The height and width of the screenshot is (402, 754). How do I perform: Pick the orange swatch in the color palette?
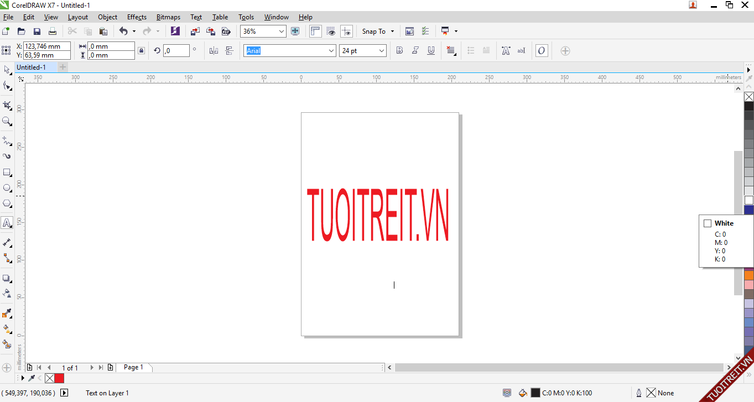(x=748, y=275)
